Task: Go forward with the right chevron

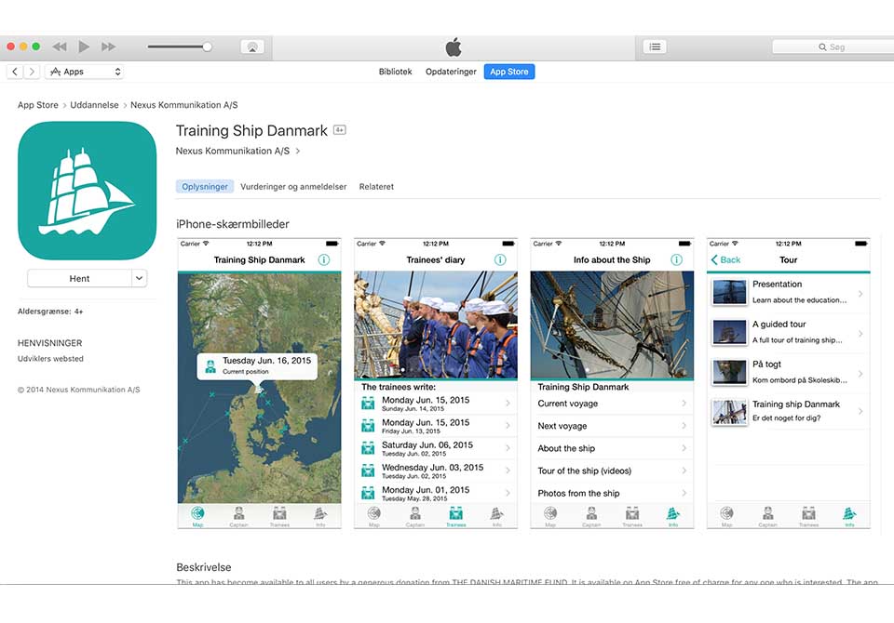Action: click(x=32, y=72)
